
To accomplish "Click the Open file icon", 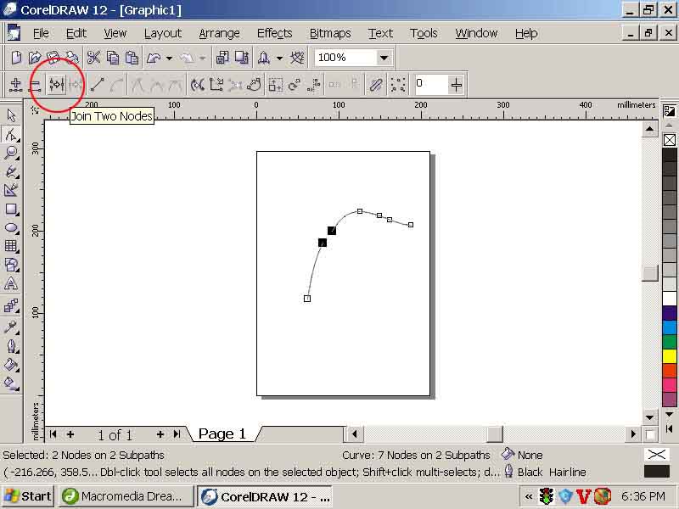I will [35, 58].
